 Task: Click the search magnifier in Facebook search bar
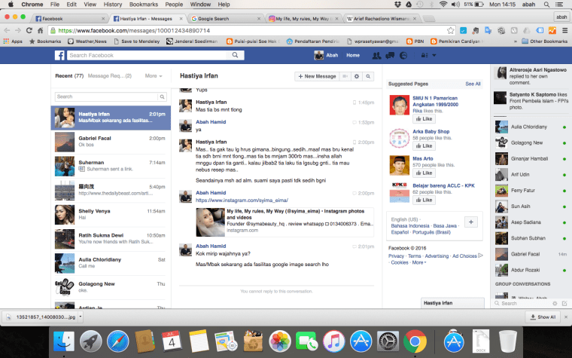(x=236, y=56)
